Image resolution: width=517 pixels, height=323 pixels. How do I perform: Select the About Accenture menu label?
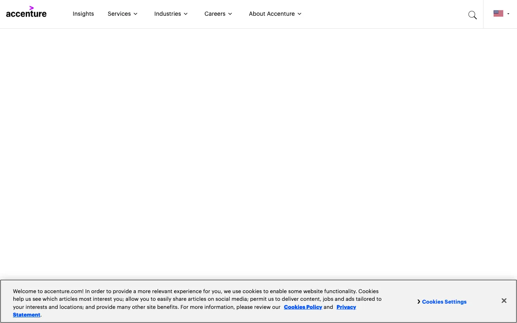pyautogui.click(x=272, y=14)
